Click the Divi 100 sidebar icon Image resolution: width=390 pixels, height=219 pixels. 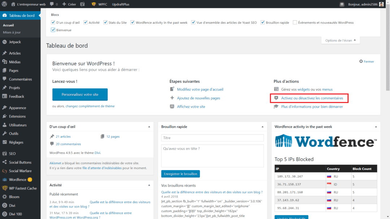4,214
